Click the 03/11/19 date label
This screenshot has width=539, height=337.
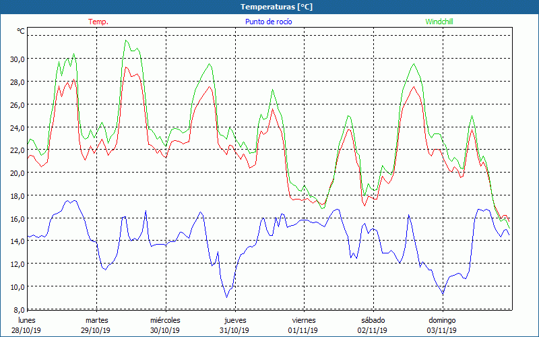coord(442,330)
